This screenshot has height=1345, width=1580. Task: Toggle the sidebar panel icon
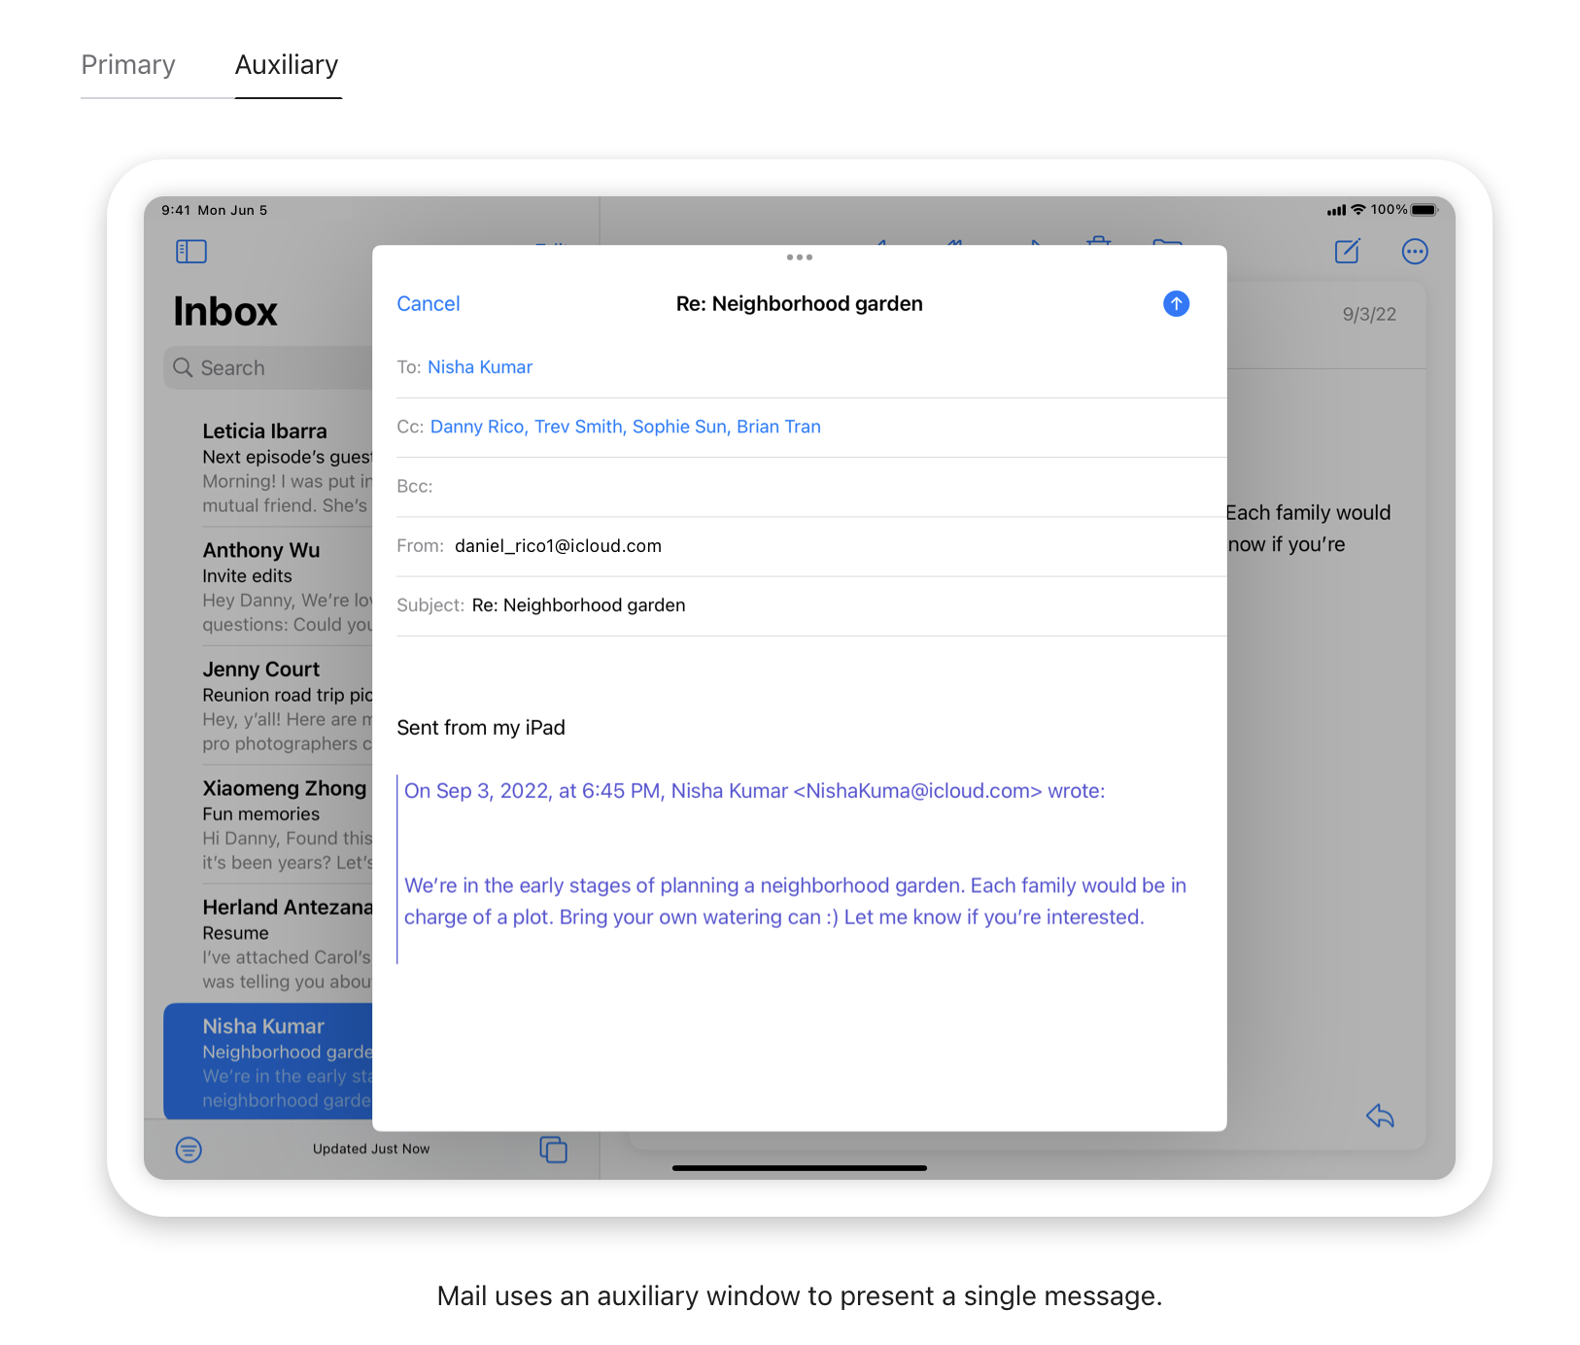[x=191, y=252]
